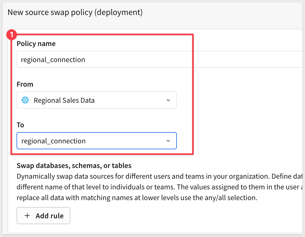Image resolution: width=305 pixels, height=237 pixels.
Task: Click regional_connection value in To dropdown
Action: [53, 141]
